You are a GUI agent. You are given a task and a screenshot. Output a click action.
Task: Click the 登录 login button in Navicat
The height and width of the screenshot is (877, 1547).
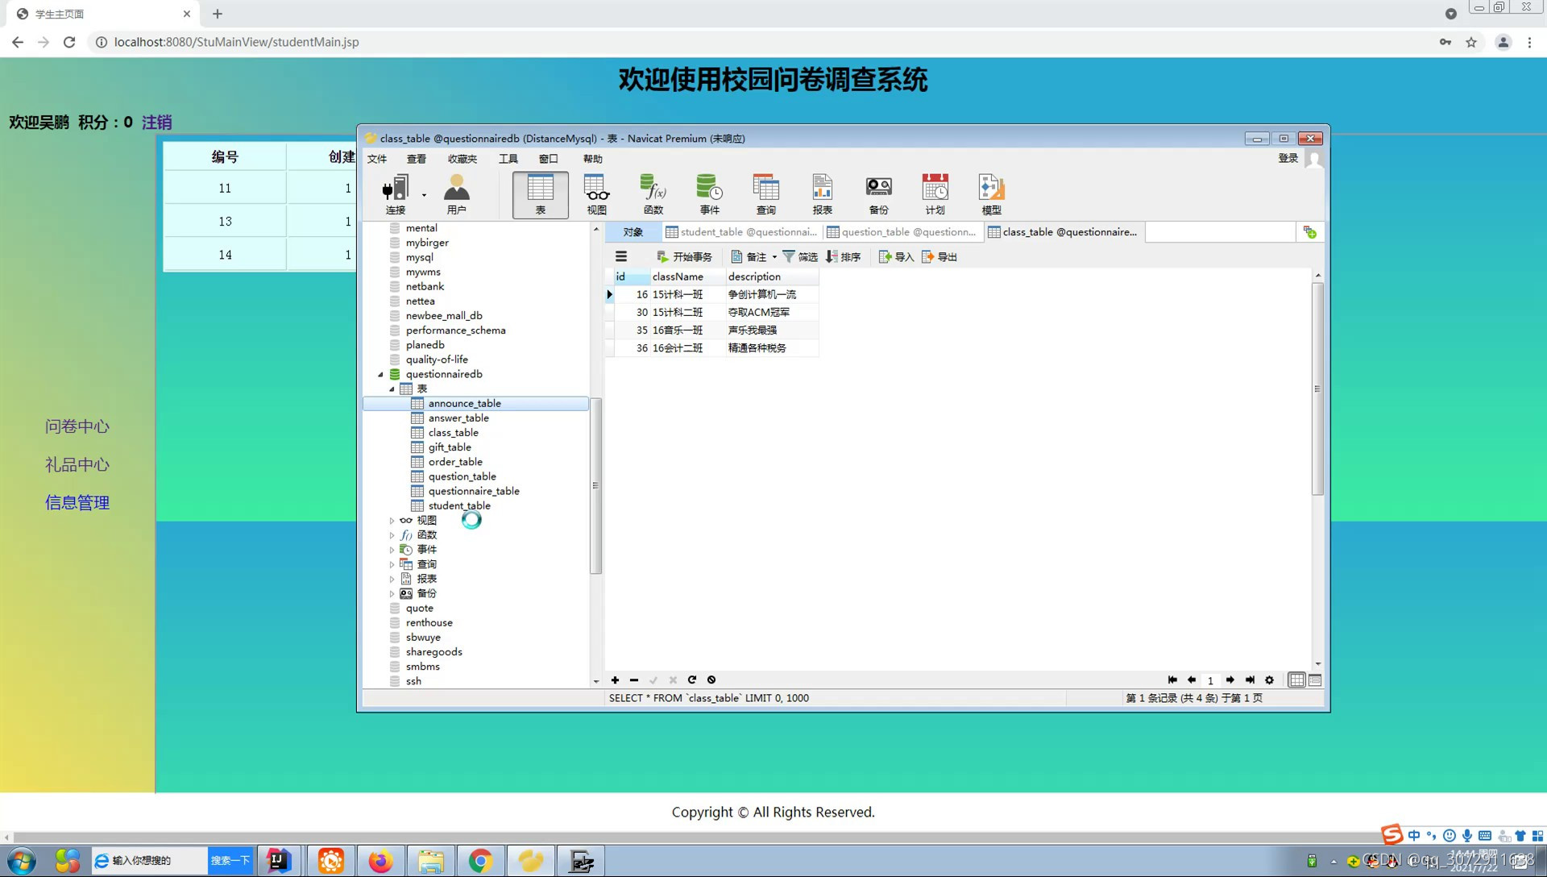pos(1288,158)
